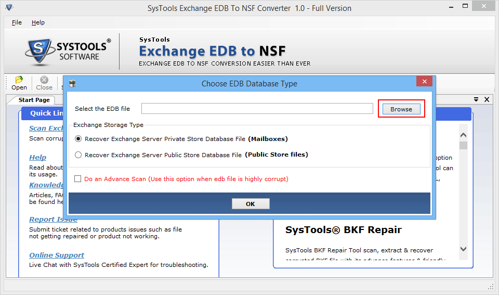Click the Select the EDB file label
This screenshot has width=499, height=295.
click(102, 109)
